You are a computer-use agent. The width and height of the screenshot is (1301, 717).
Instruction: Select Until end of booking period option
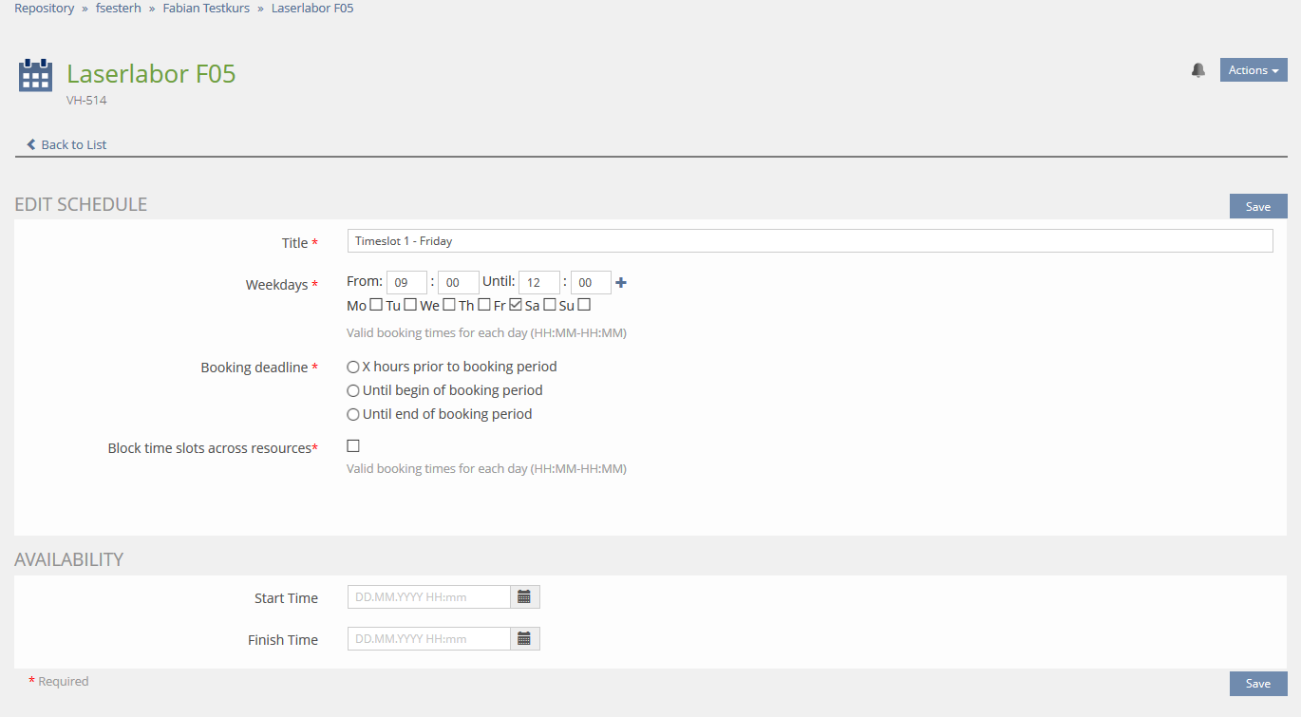click(353, 414)
